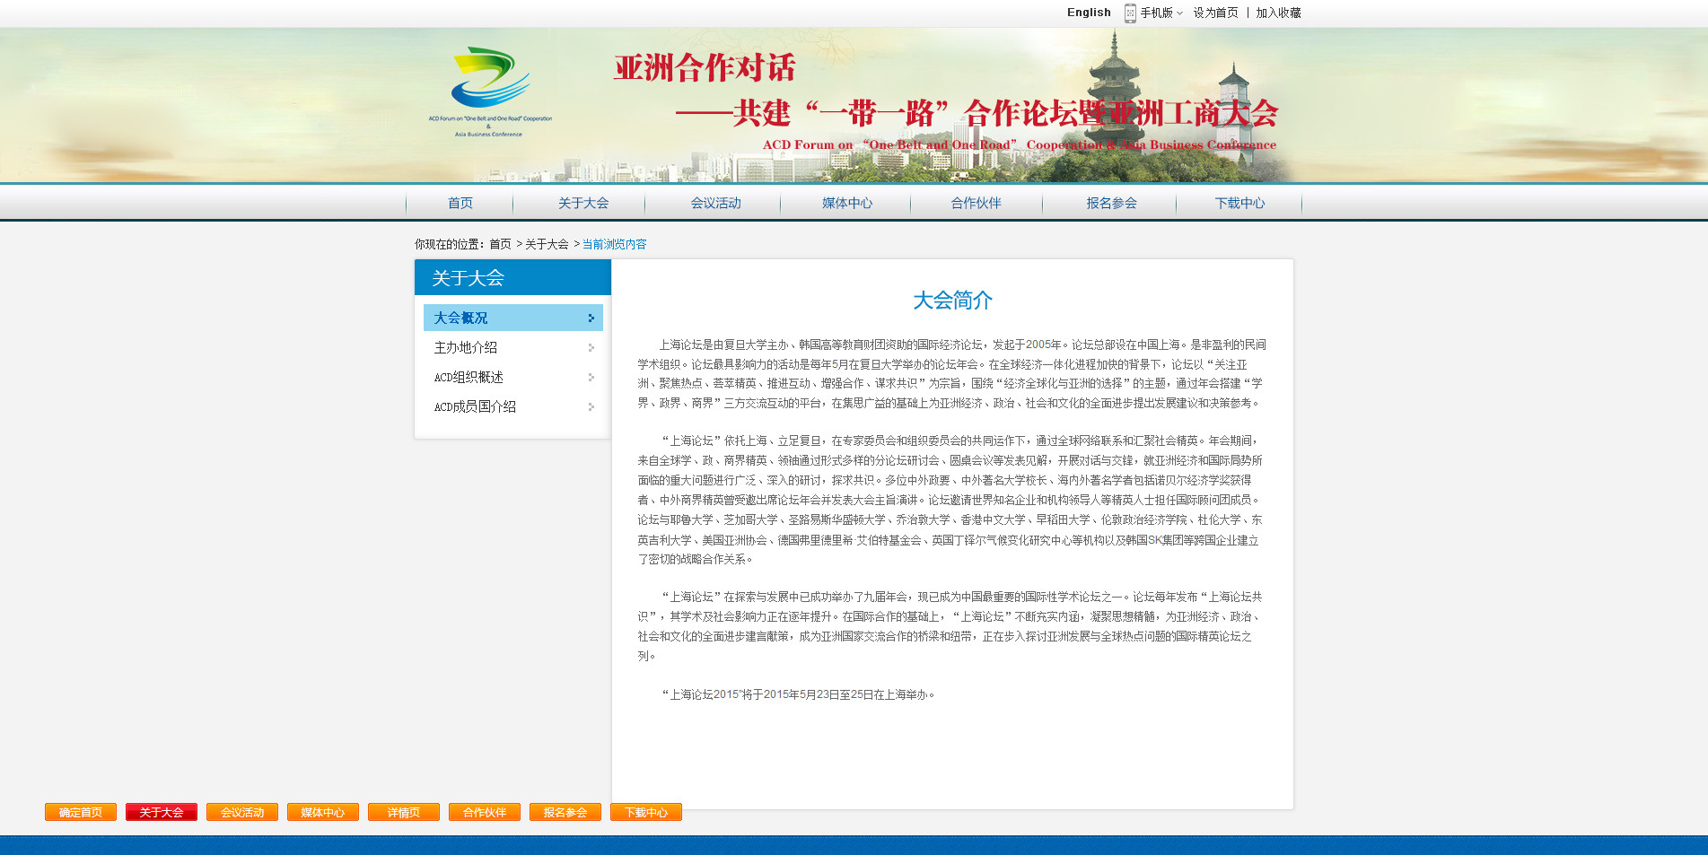Click the 关于大会 sidebar header
Image resolution: width=1708 pixels, height=855 pixels.
coord(512,277)
